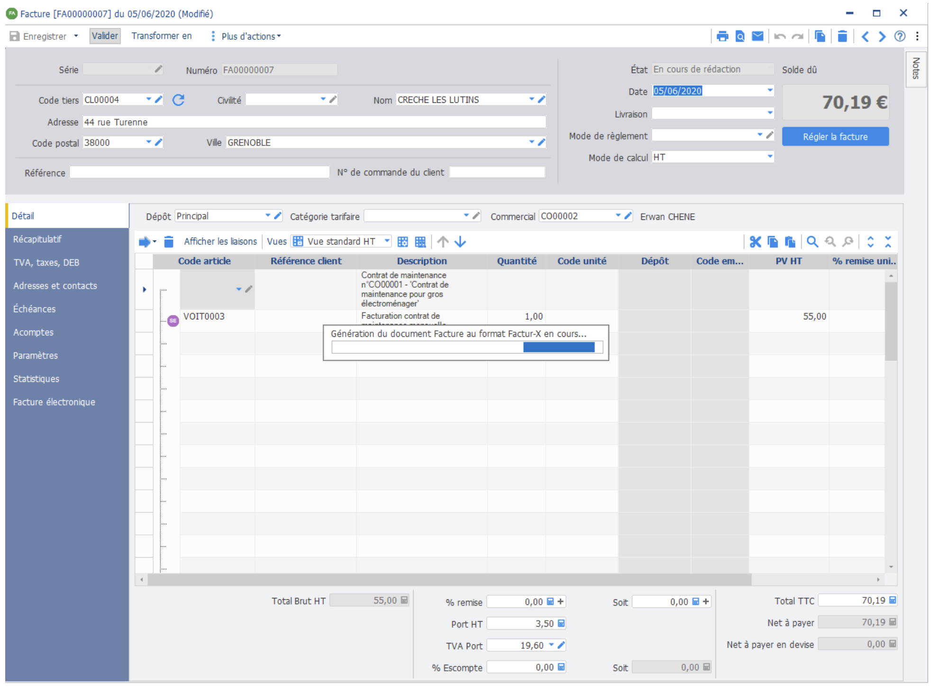The height and width of the screenshot is (687, 931).
Task: Open the Adresses et contacts tab
Action: 67,286
